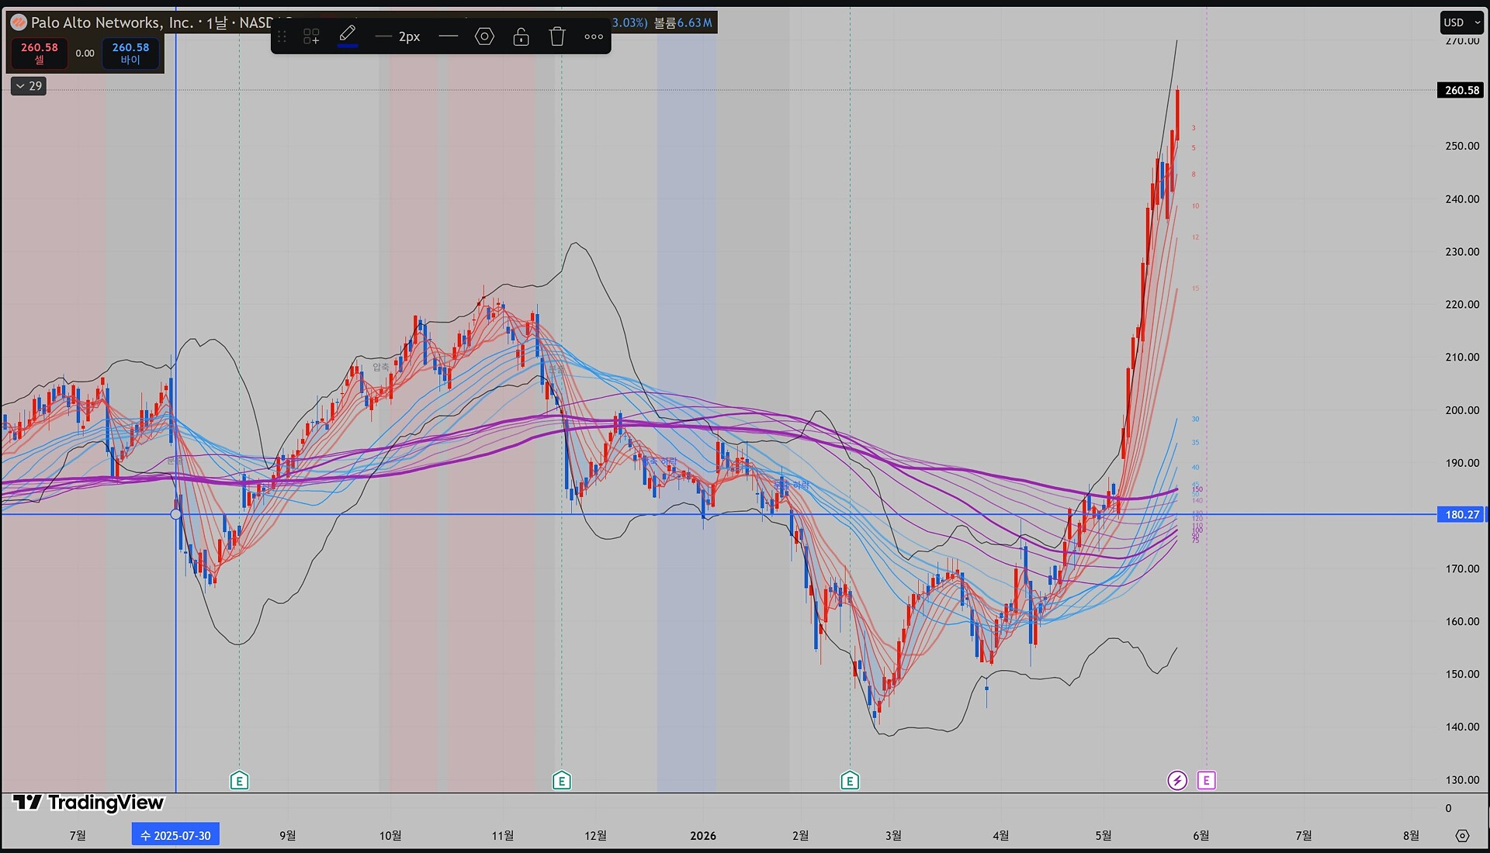Click the 130.00 price axis label
The image size is (1490, 853).
[1462, 780]
